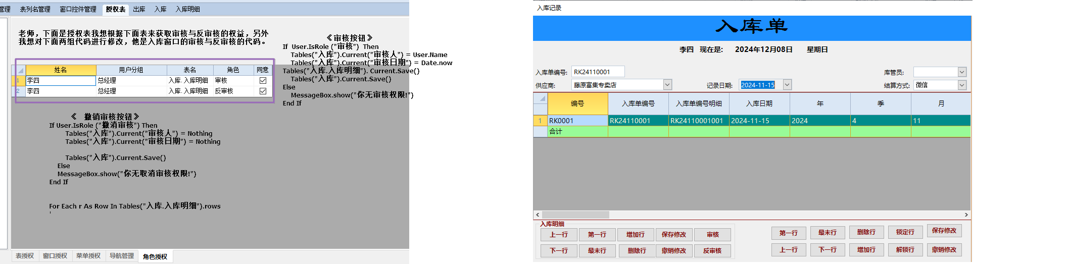Open the 窗口控件管理 tab
The height and width of the screenshot is (264, 1066).
click(78, 9)
